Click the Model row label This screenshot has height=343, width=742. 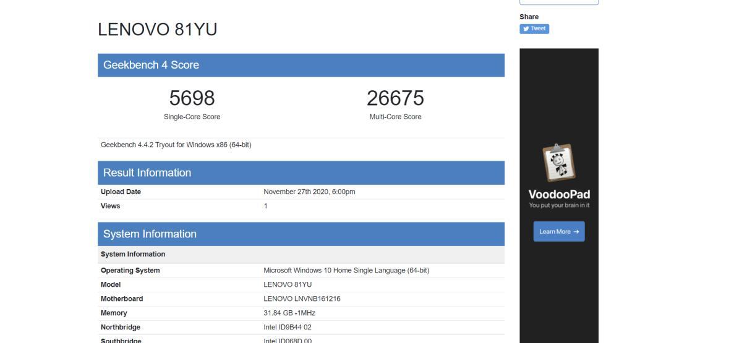[111, 284]
